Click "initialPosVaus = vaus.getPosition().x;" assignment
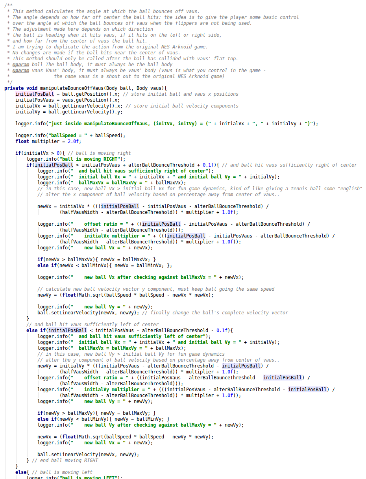The height and width of the screenshot is (479, 366). (x=67, y=100)
